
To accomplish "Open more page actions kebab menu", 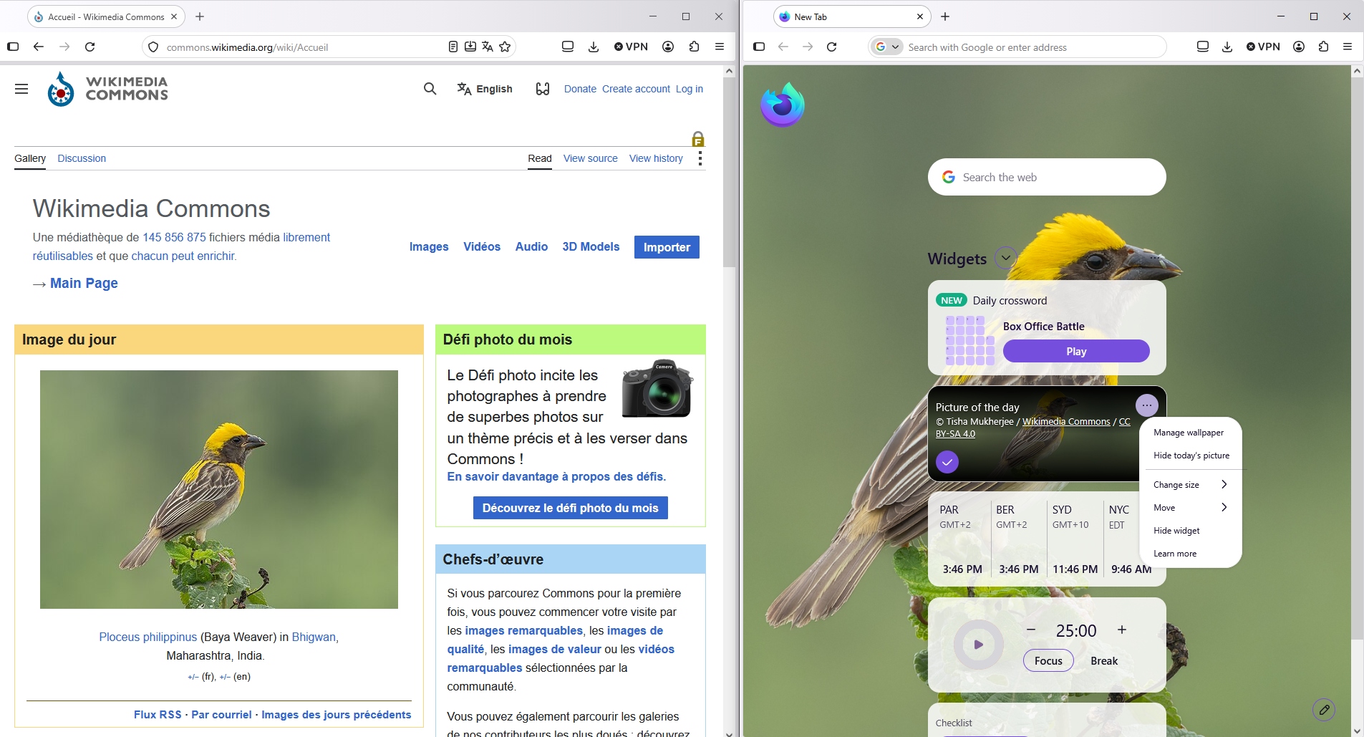I will [700, 158].
